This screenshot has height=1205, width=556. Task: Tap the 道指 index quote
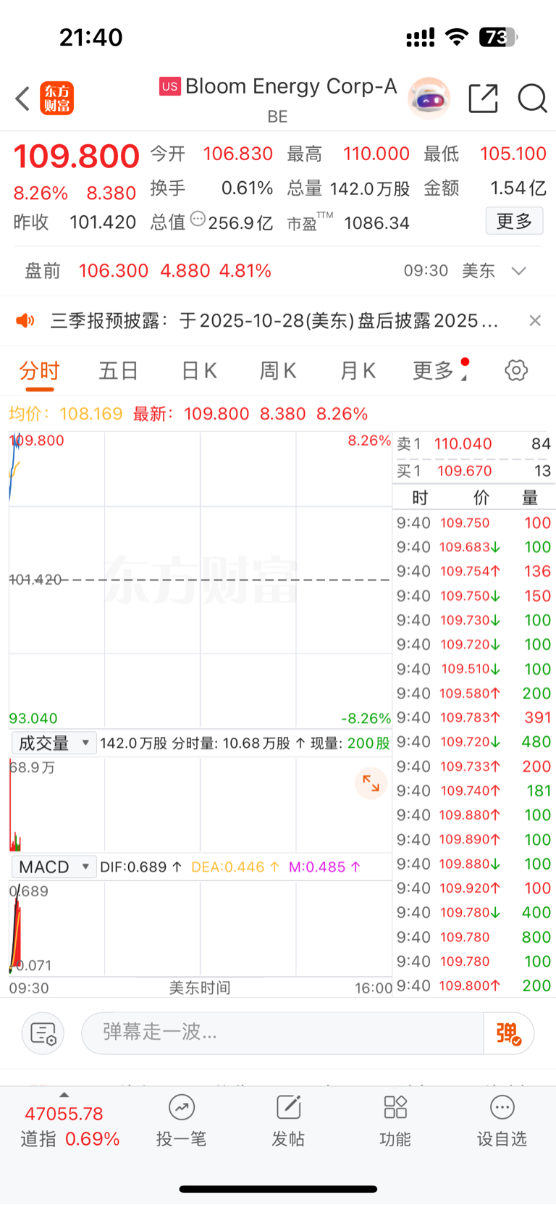tap(69, 1126)
